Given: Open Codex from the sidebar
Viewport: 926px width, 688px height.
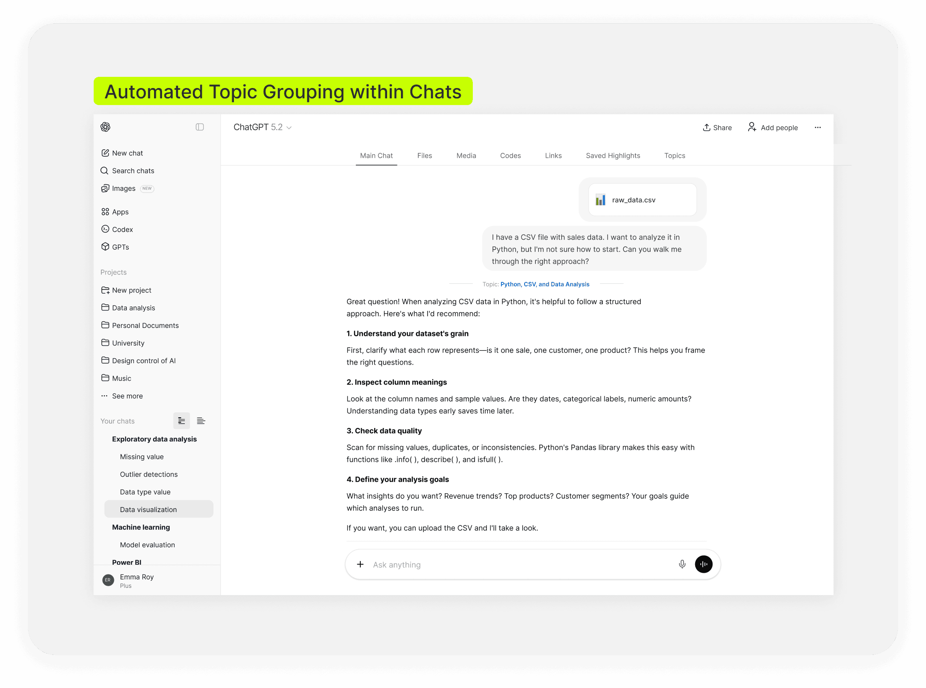Looking at the screenshot, I should (122, 229).
